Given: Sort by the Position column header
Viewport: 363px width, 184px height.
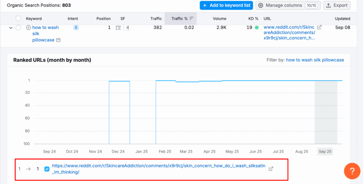Looking at the screenshot, I should point(104,18).
